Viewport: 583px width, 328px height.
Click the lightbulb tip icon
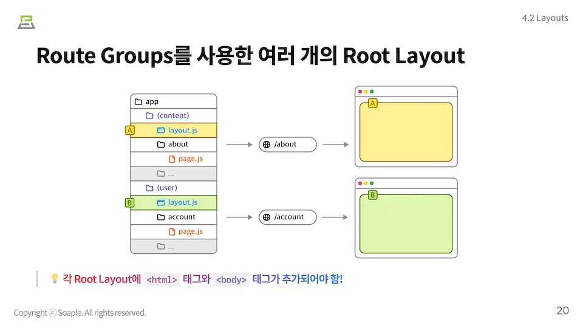(55, 278)
